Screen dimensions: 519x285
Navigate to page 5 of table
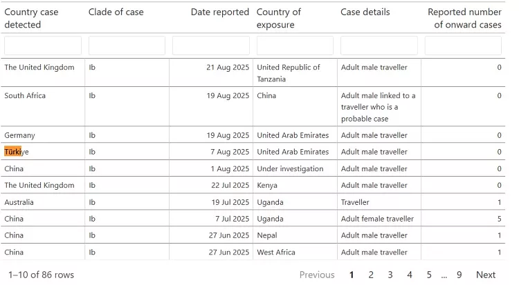tap(429, 275)
